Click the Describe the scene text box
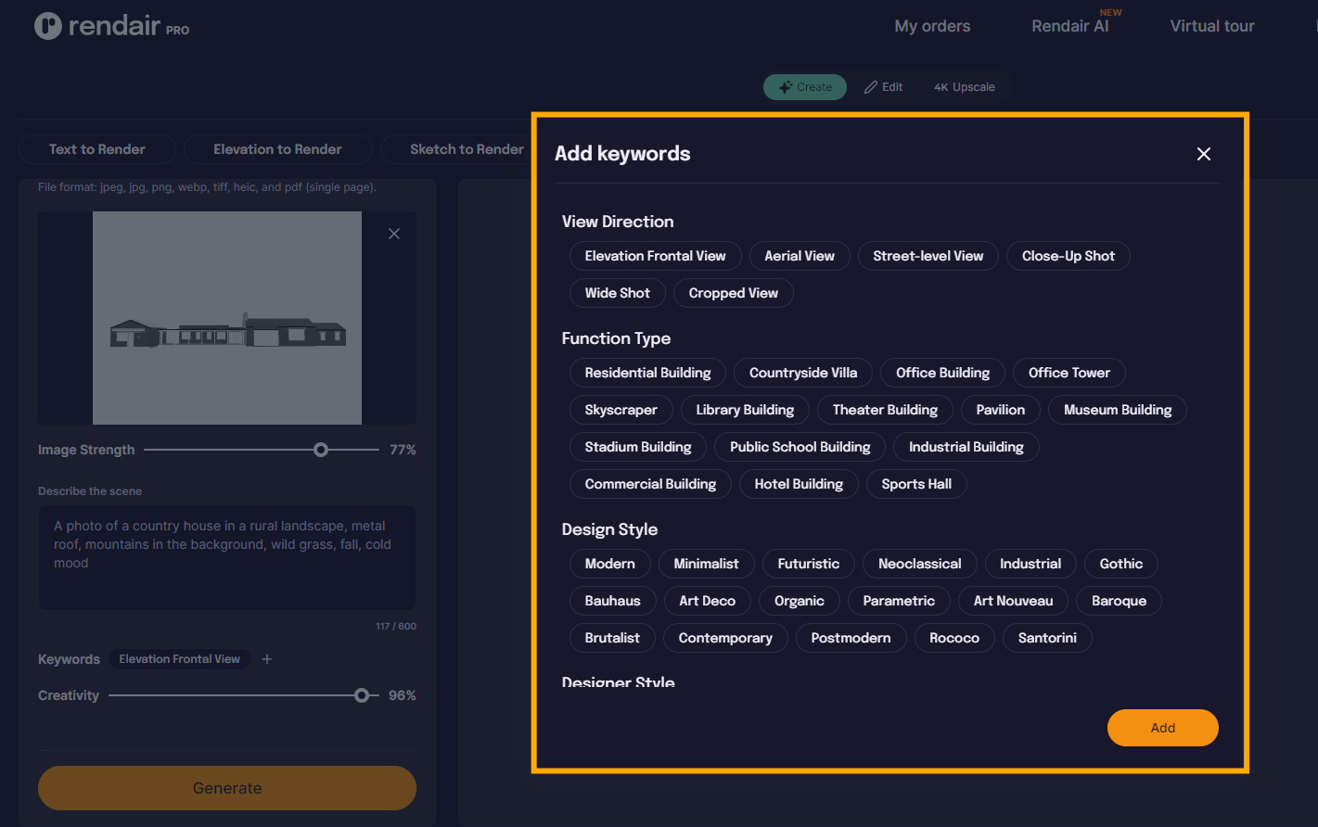1318x827 pixels. (x=226, y=556)
